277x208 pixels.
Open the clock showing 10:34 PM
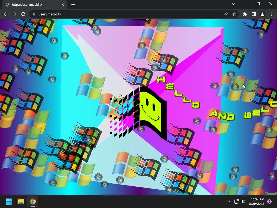257,201
